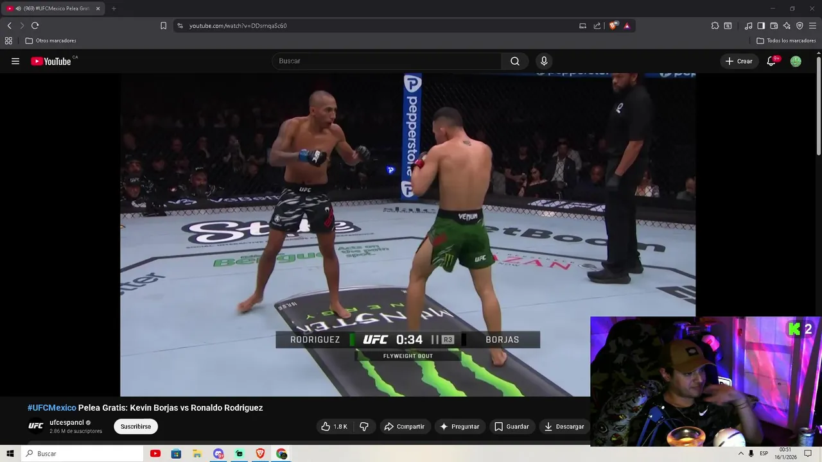Go to the YouTube home logo
The width and height of the screenshot is (822, 462).
tap(51, 61)
